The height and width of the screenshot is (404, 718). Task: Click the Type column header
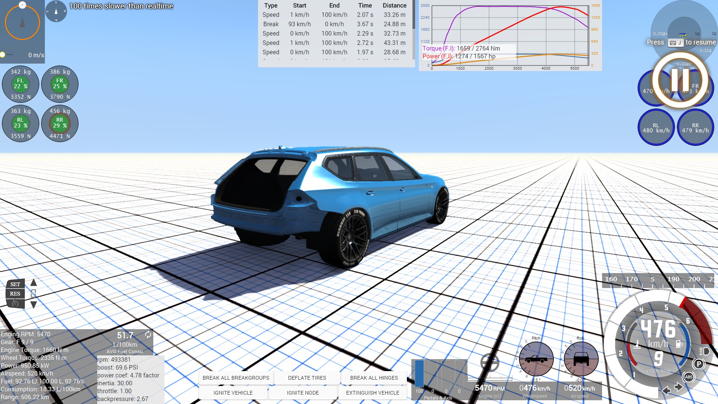click(271, 6)
